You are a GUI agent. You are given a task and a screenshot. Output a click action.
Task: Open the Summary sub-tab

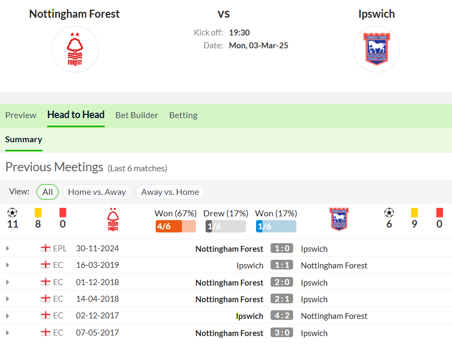[24, 140]
